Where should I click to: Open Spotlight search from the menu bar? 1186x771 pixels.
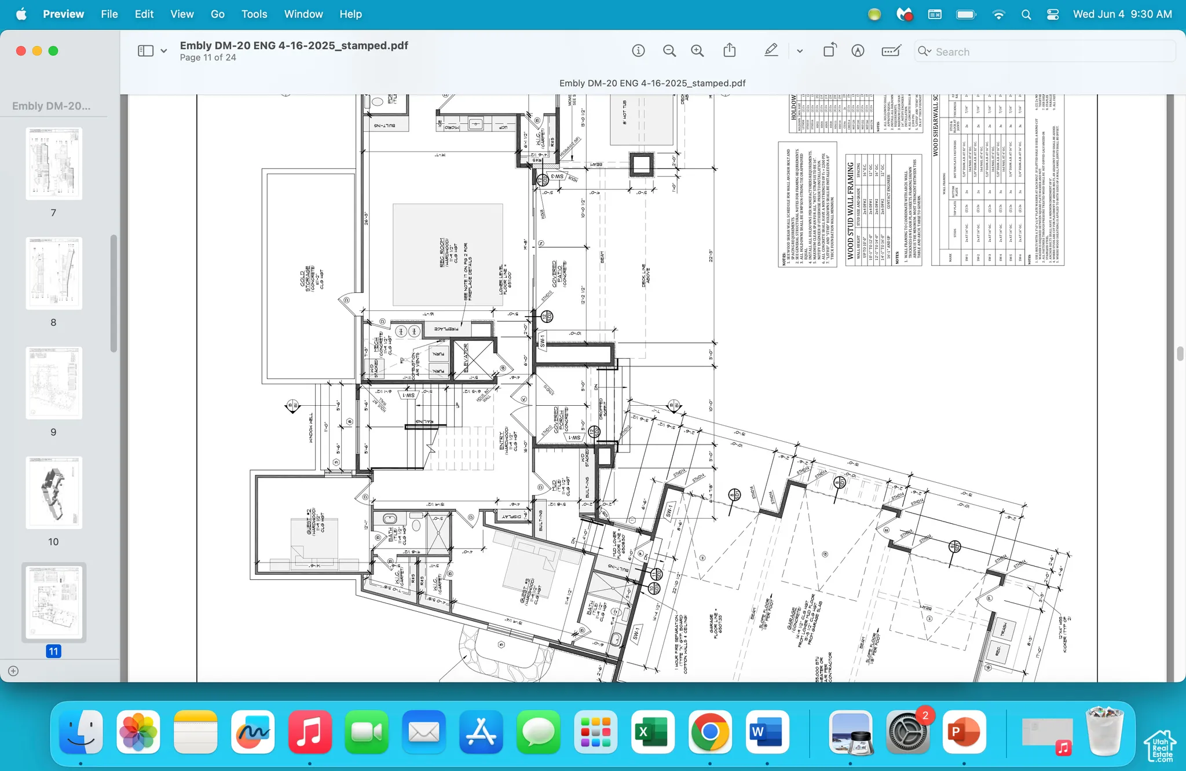click(1026, 14)
